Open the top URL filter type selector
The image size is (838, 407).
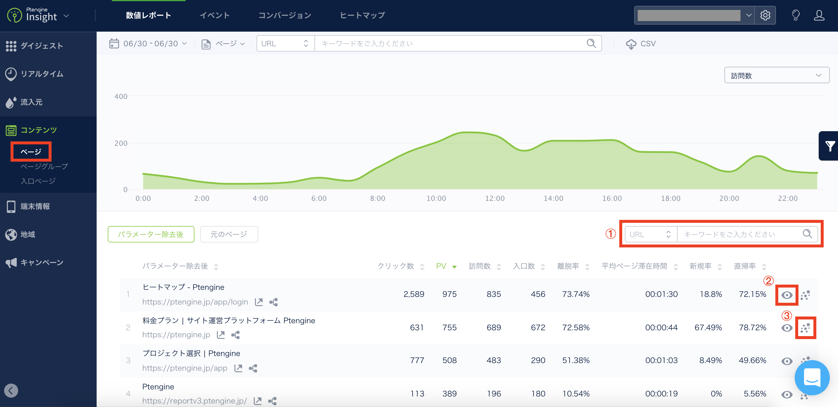(x=285, y=43)
